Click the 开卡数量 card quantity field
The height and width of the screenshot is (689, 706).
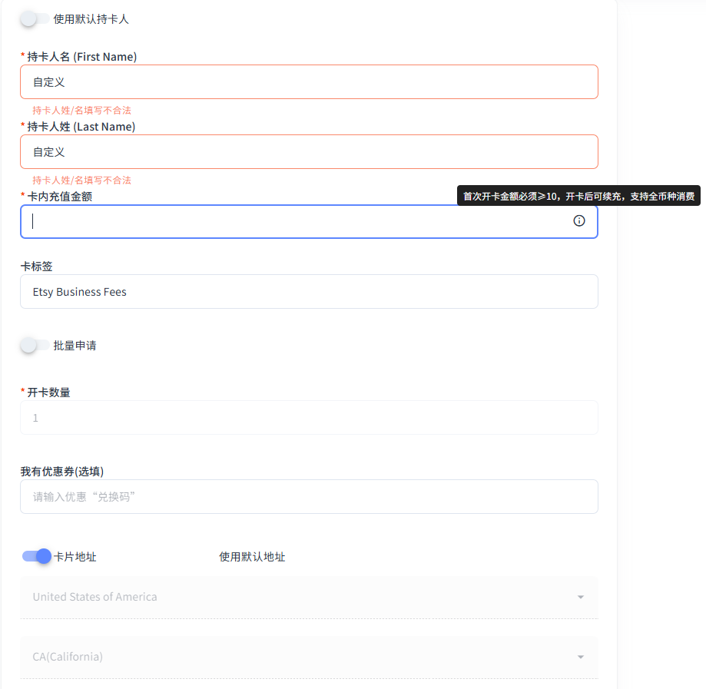tap(307, 417)
